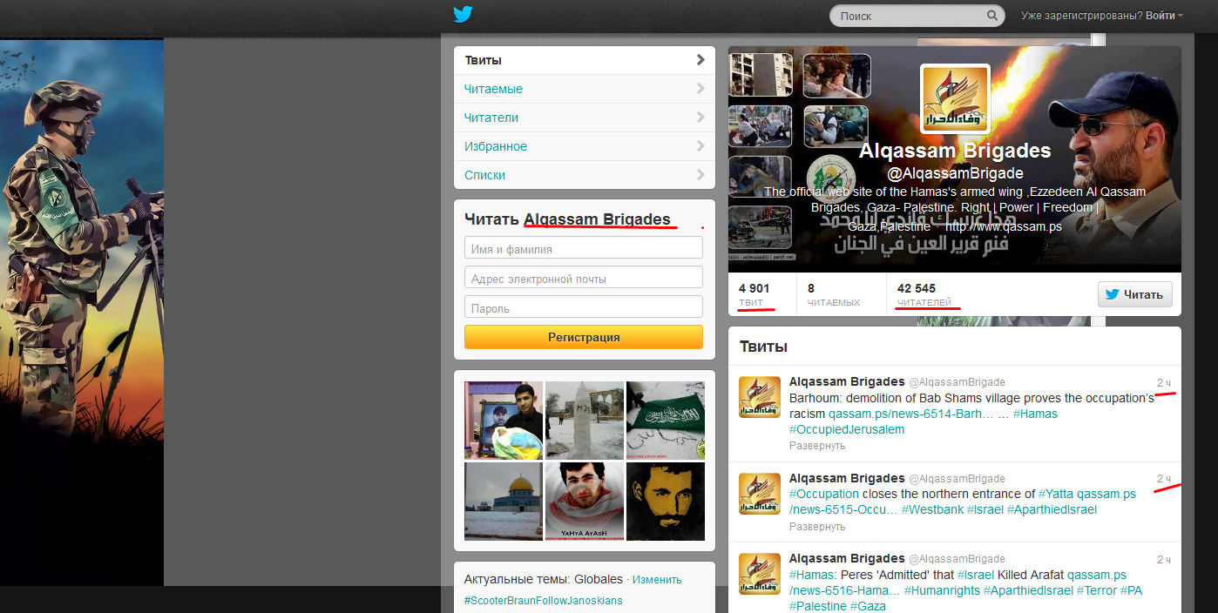Focus the Адрес электронной почты field

(x=584, y=278)
